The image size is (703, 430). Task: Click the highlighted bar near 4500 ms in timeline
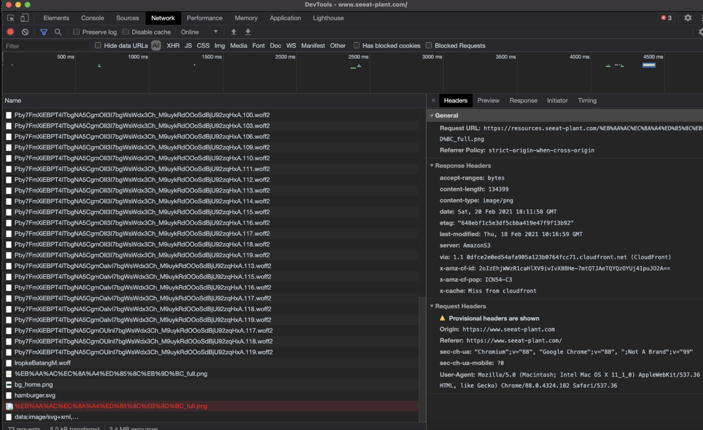(x=649, y=65)
